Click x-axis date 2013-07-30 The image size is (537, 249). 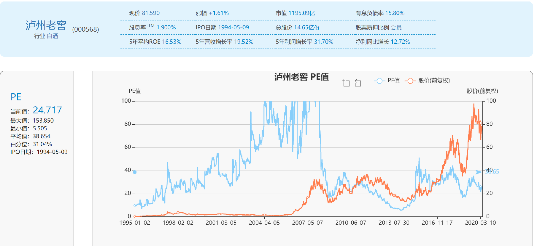(394, 223)
